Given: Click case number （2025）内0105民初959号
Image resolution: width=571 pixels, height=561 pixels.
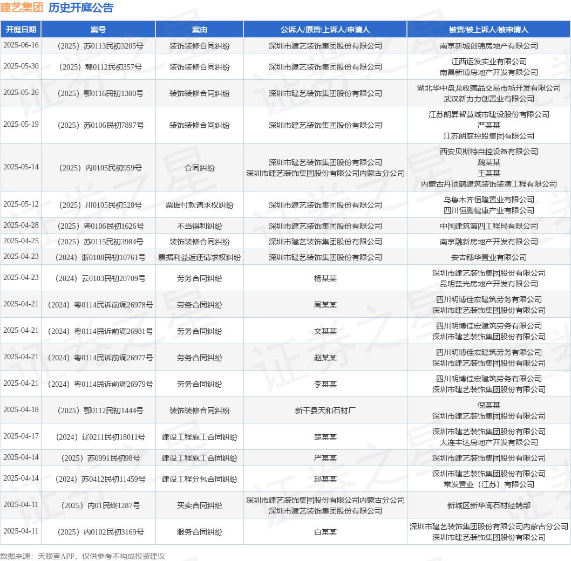Looking at the screenshot, I should point(98,168).
